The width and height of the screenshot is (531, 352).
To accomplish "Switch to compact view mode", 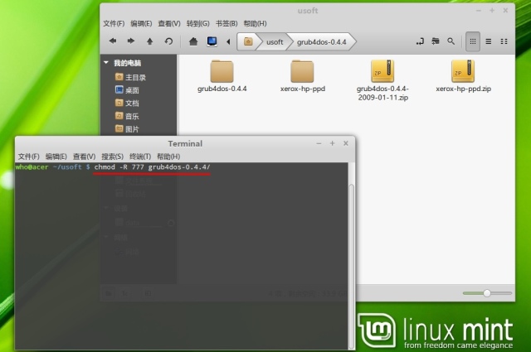I will 504,41.
